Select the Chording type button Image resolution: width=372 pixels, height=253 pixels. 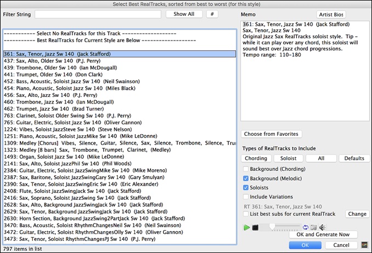click(x=257, y=158)
